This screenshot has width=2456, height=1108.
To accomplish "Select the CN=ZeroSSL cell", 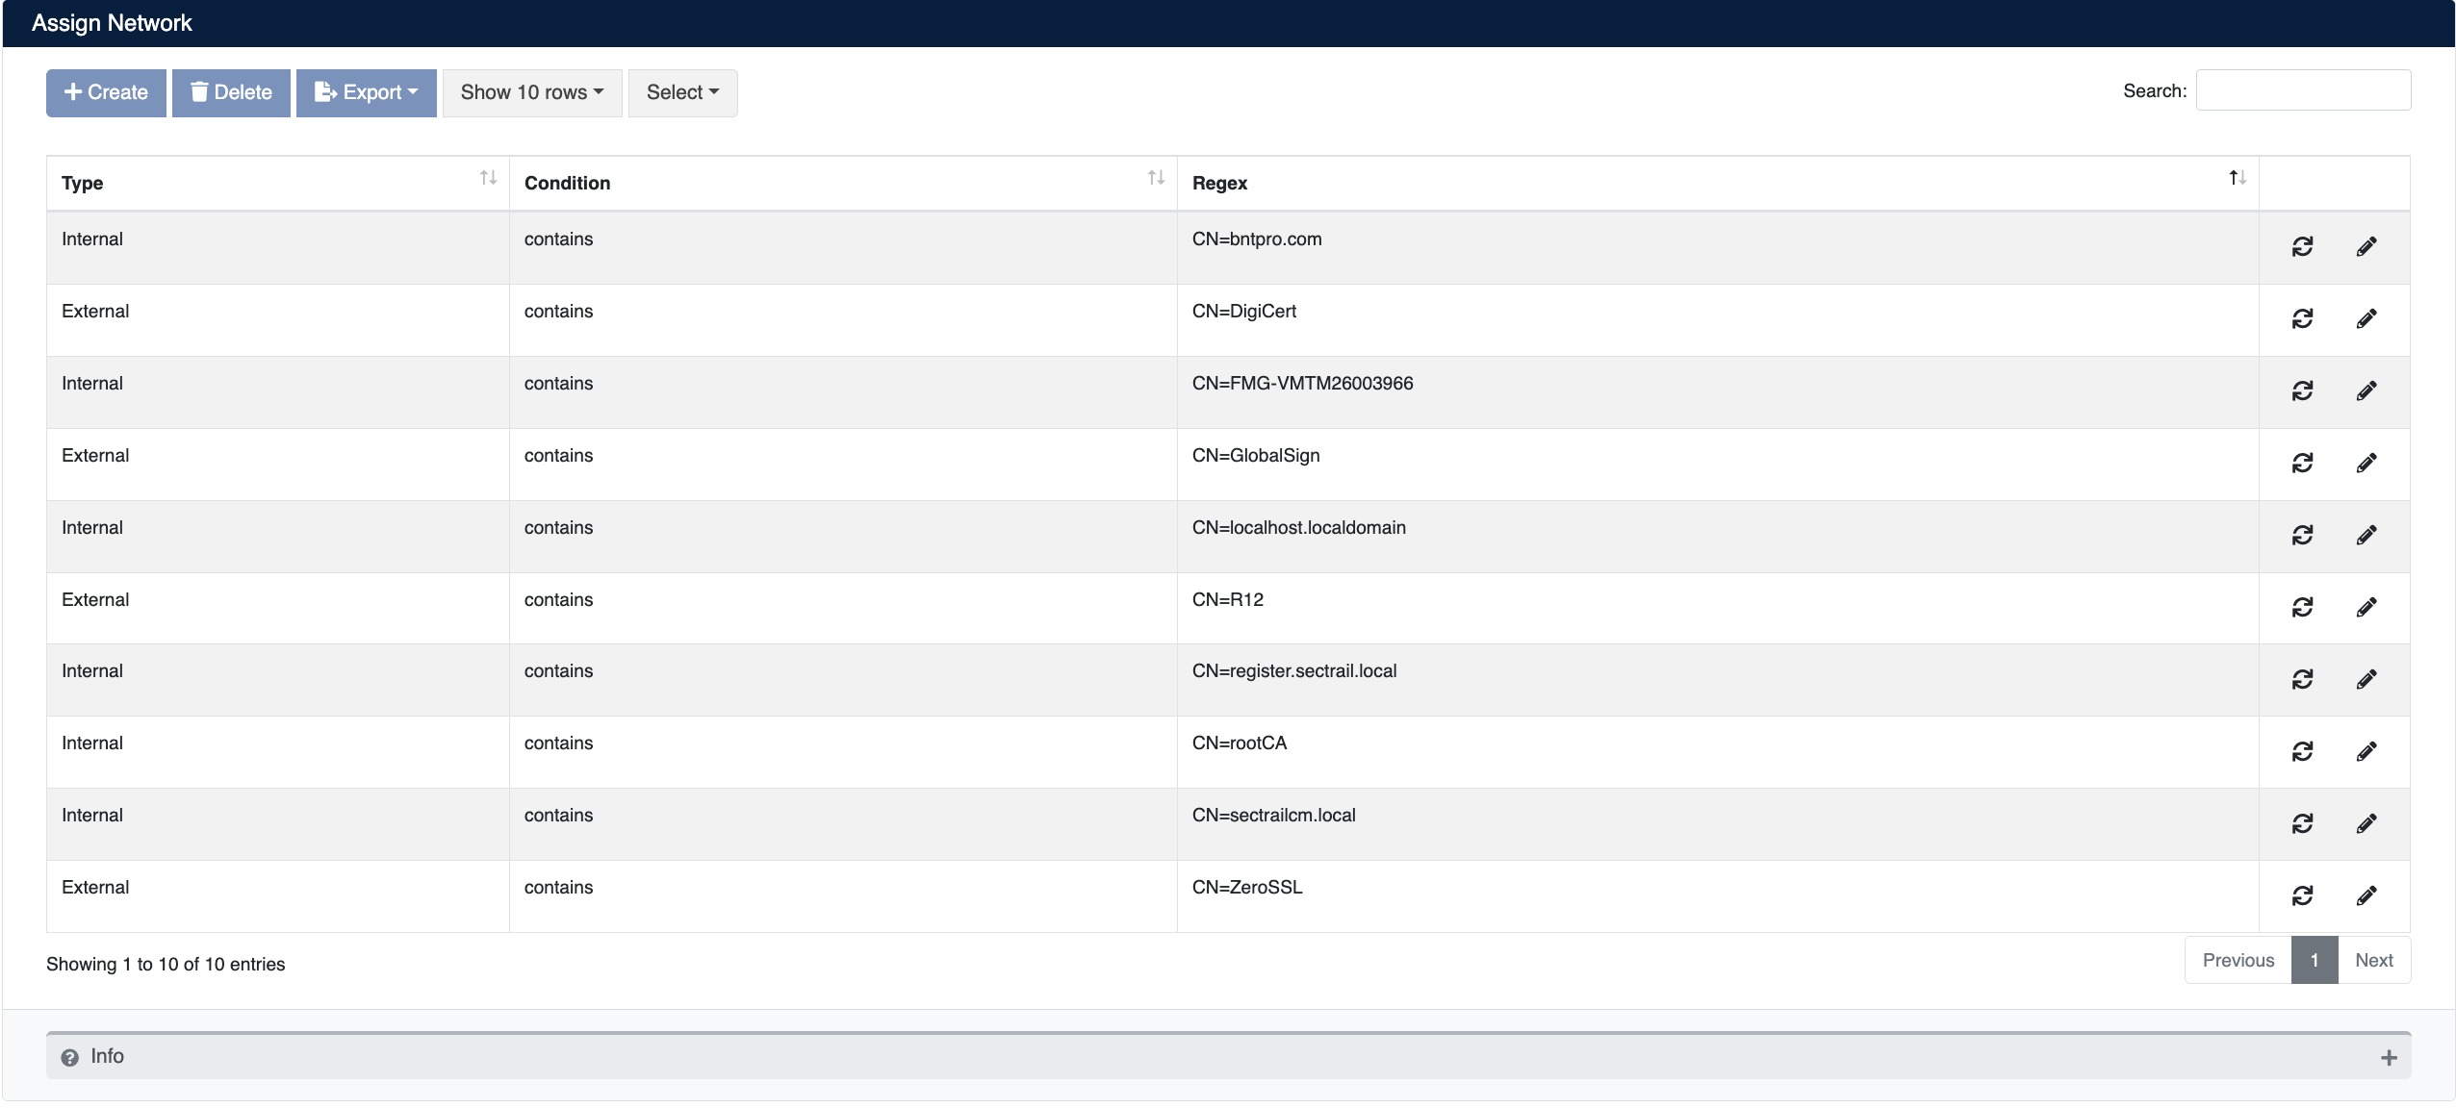I will click(1718, 896).
